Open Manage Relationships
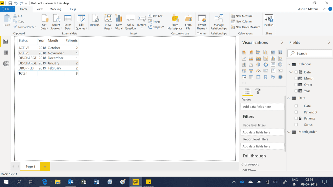 pos(219,22)
